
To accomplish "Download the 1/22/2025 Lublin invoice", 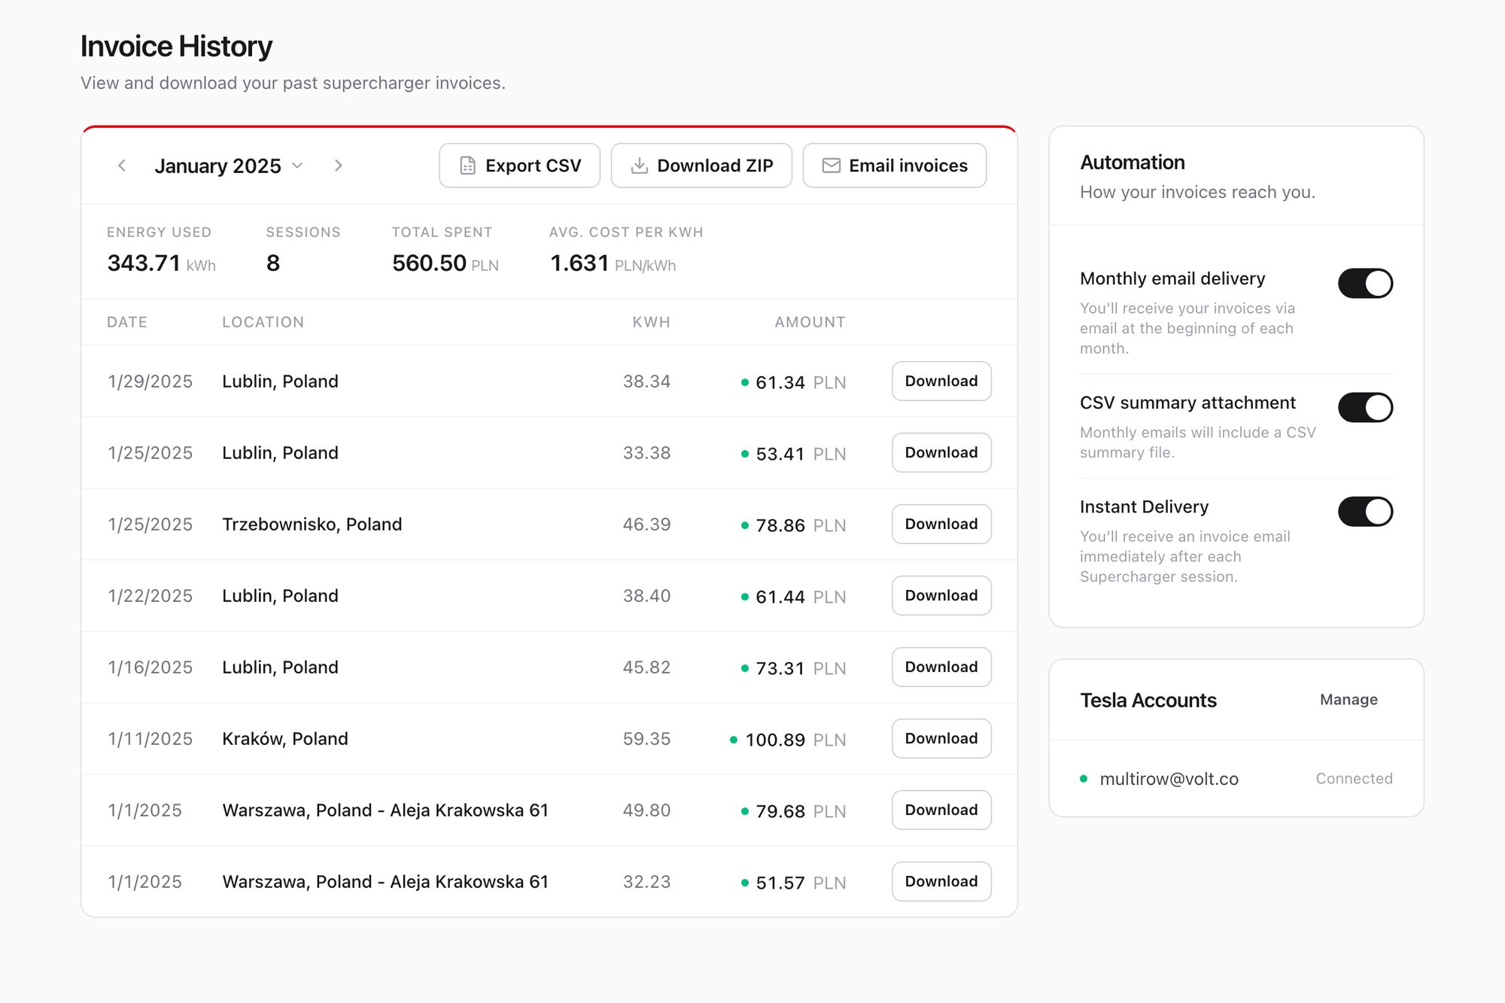I will [x=941, y=596].
